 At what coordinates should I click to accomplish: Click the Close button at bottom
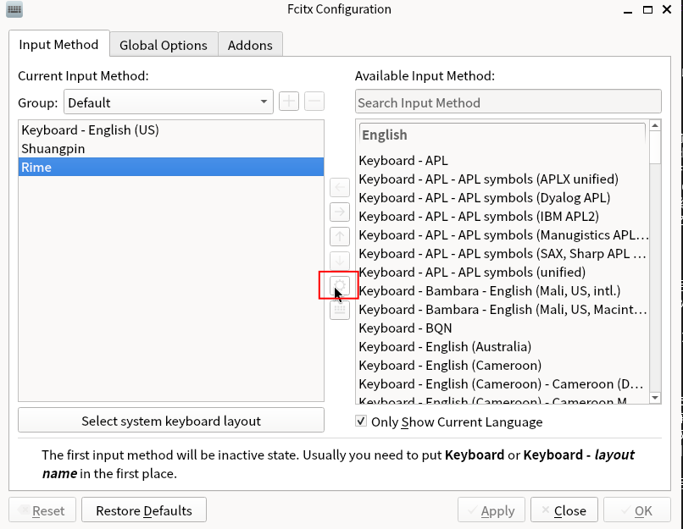coord(564,510)
